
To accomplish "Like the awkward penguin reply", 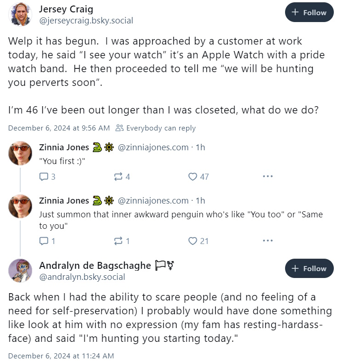I will [x=193, y=241].
